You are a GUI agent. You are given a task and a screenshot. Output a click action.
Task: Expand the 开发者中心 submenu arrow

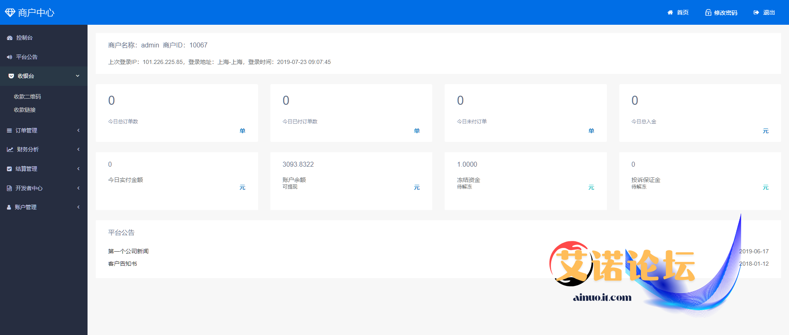pos(78,188)
